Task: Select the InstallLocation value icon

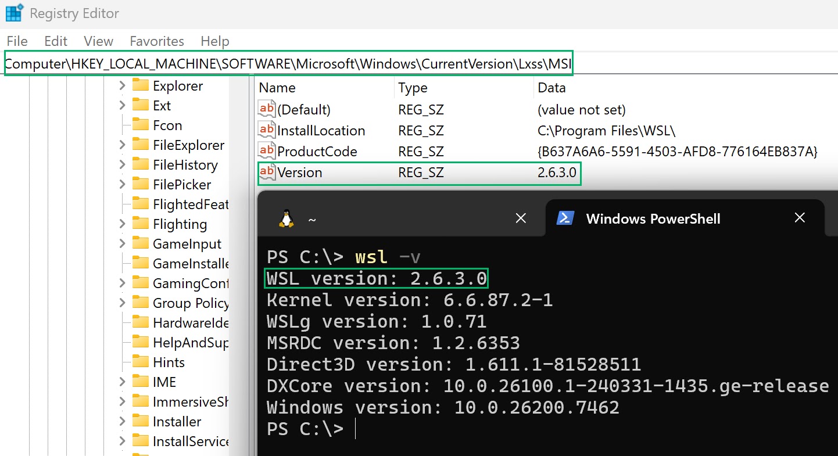Action: [267, 130]
